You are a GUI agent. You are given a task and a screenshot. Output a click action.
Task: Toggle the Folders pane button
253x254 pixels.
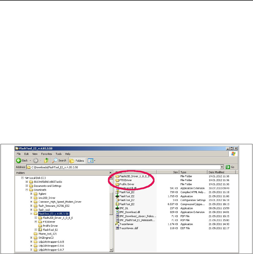point(77,161)
